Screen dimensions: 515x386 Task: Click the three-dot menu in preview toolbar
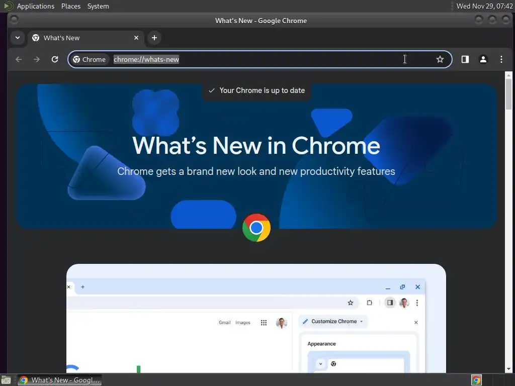click(417, 303)
